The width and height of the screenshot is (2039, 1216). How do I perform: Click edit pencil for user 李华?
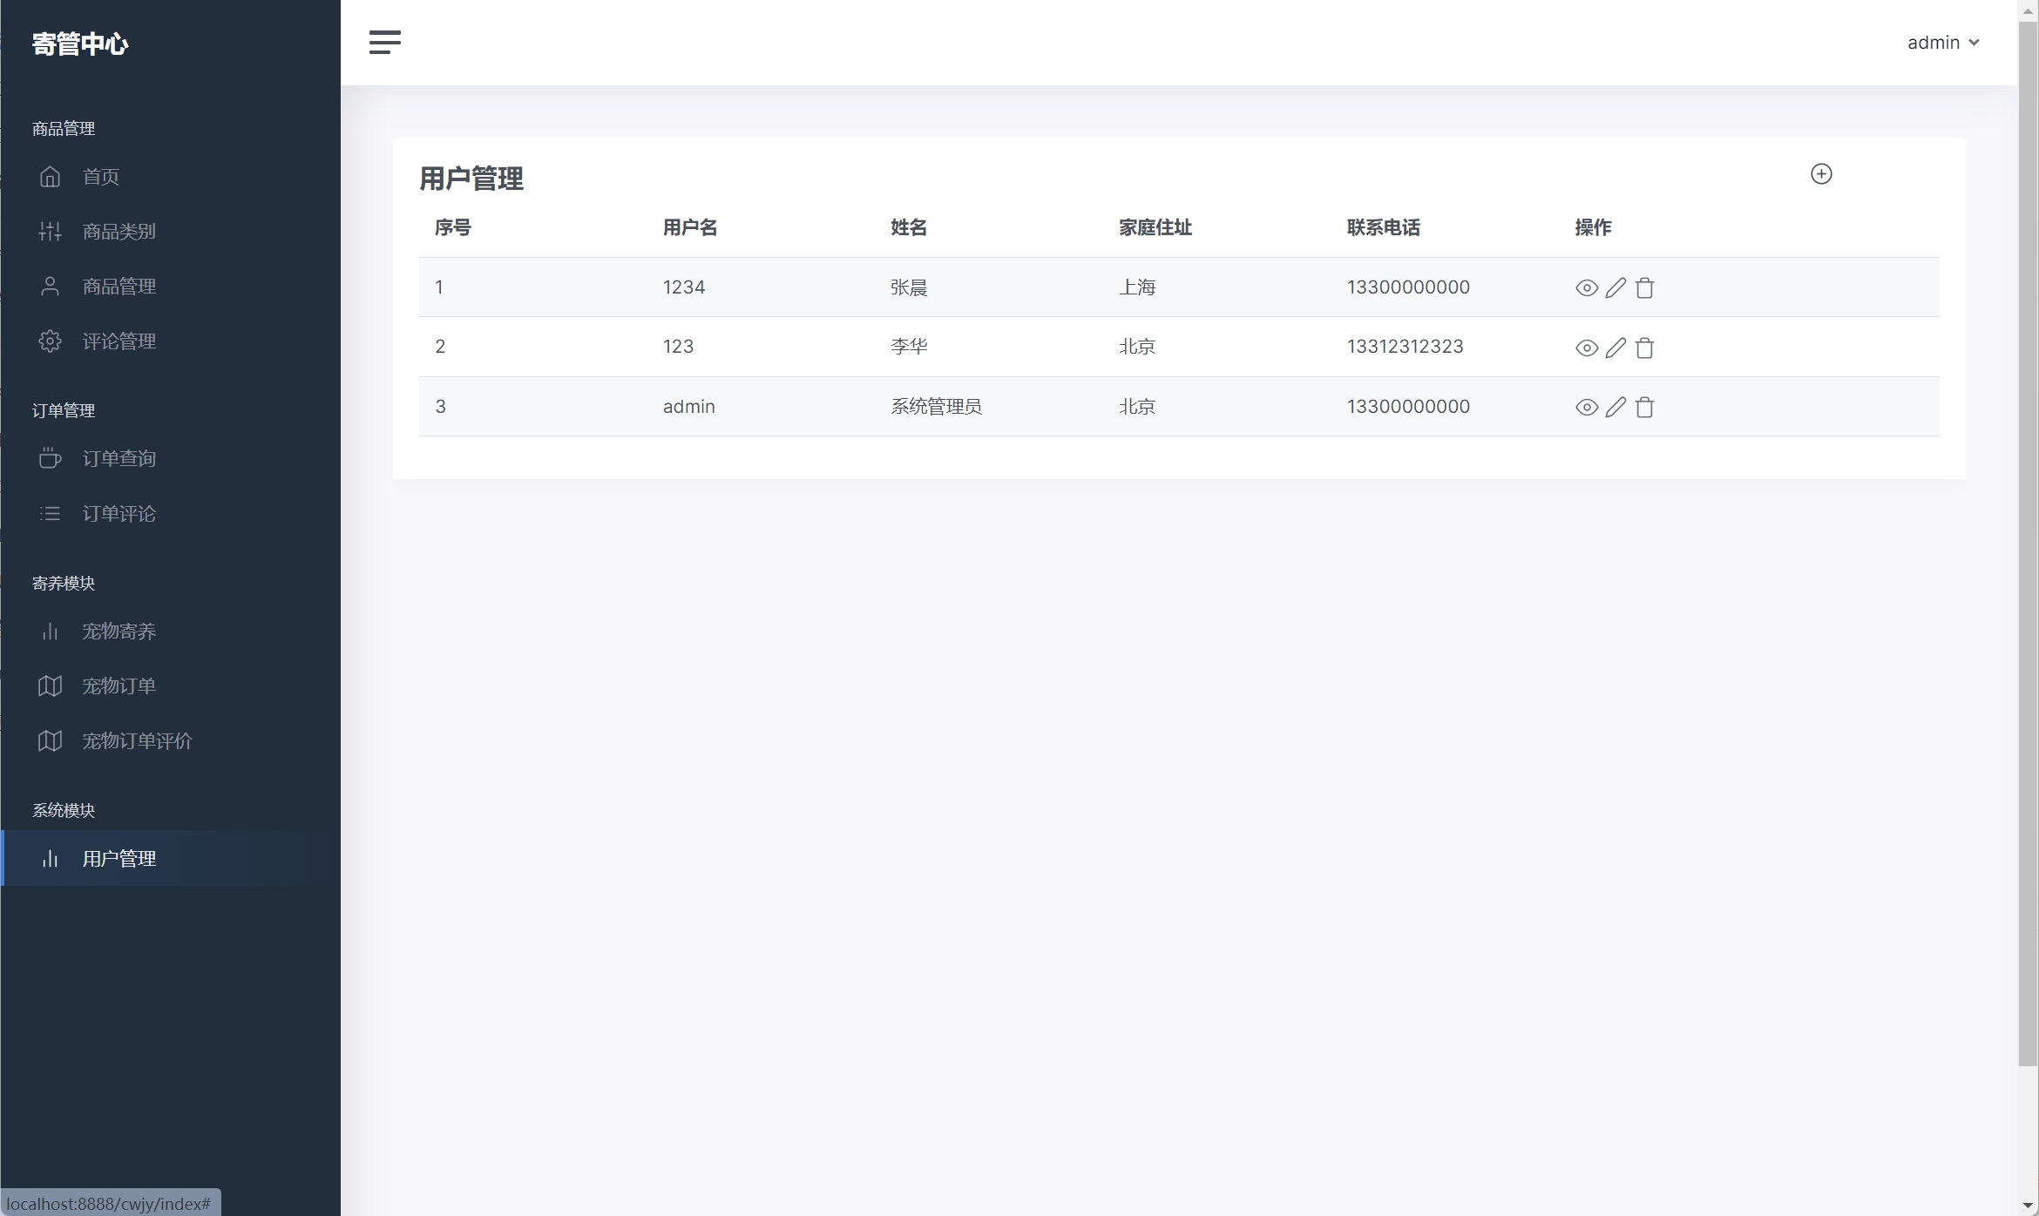coord(1616,348)
